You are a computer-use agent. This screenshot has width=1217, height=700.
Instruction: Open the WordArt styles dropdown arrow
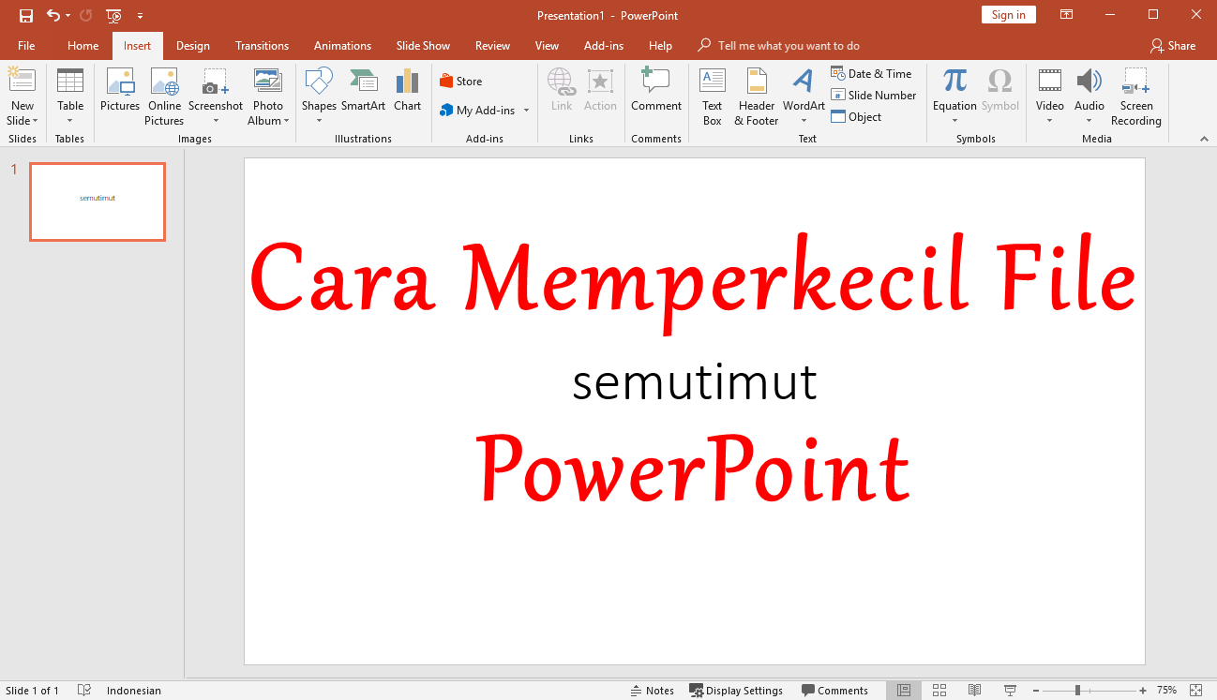(x=804, y=121)
